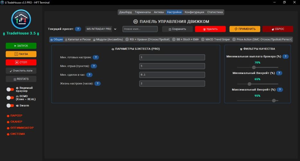
Task: Click the 65% winrate value
Action: coord(257,79)
